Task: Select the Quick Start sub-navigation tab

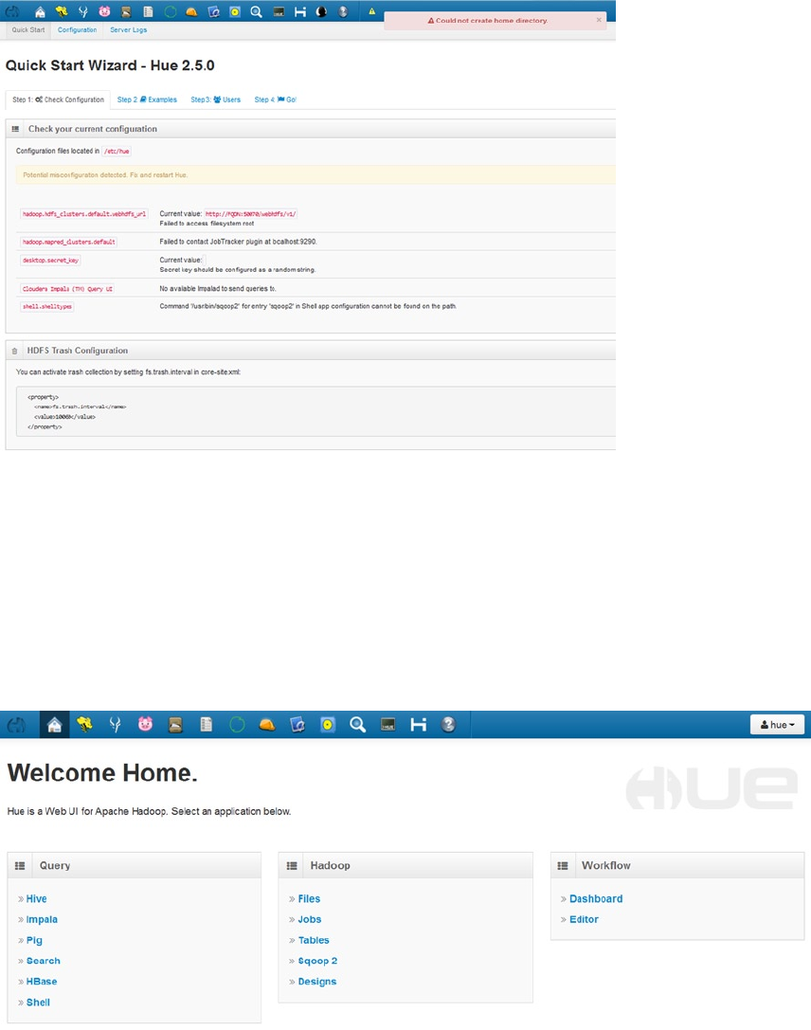Action: pos(28,29)
